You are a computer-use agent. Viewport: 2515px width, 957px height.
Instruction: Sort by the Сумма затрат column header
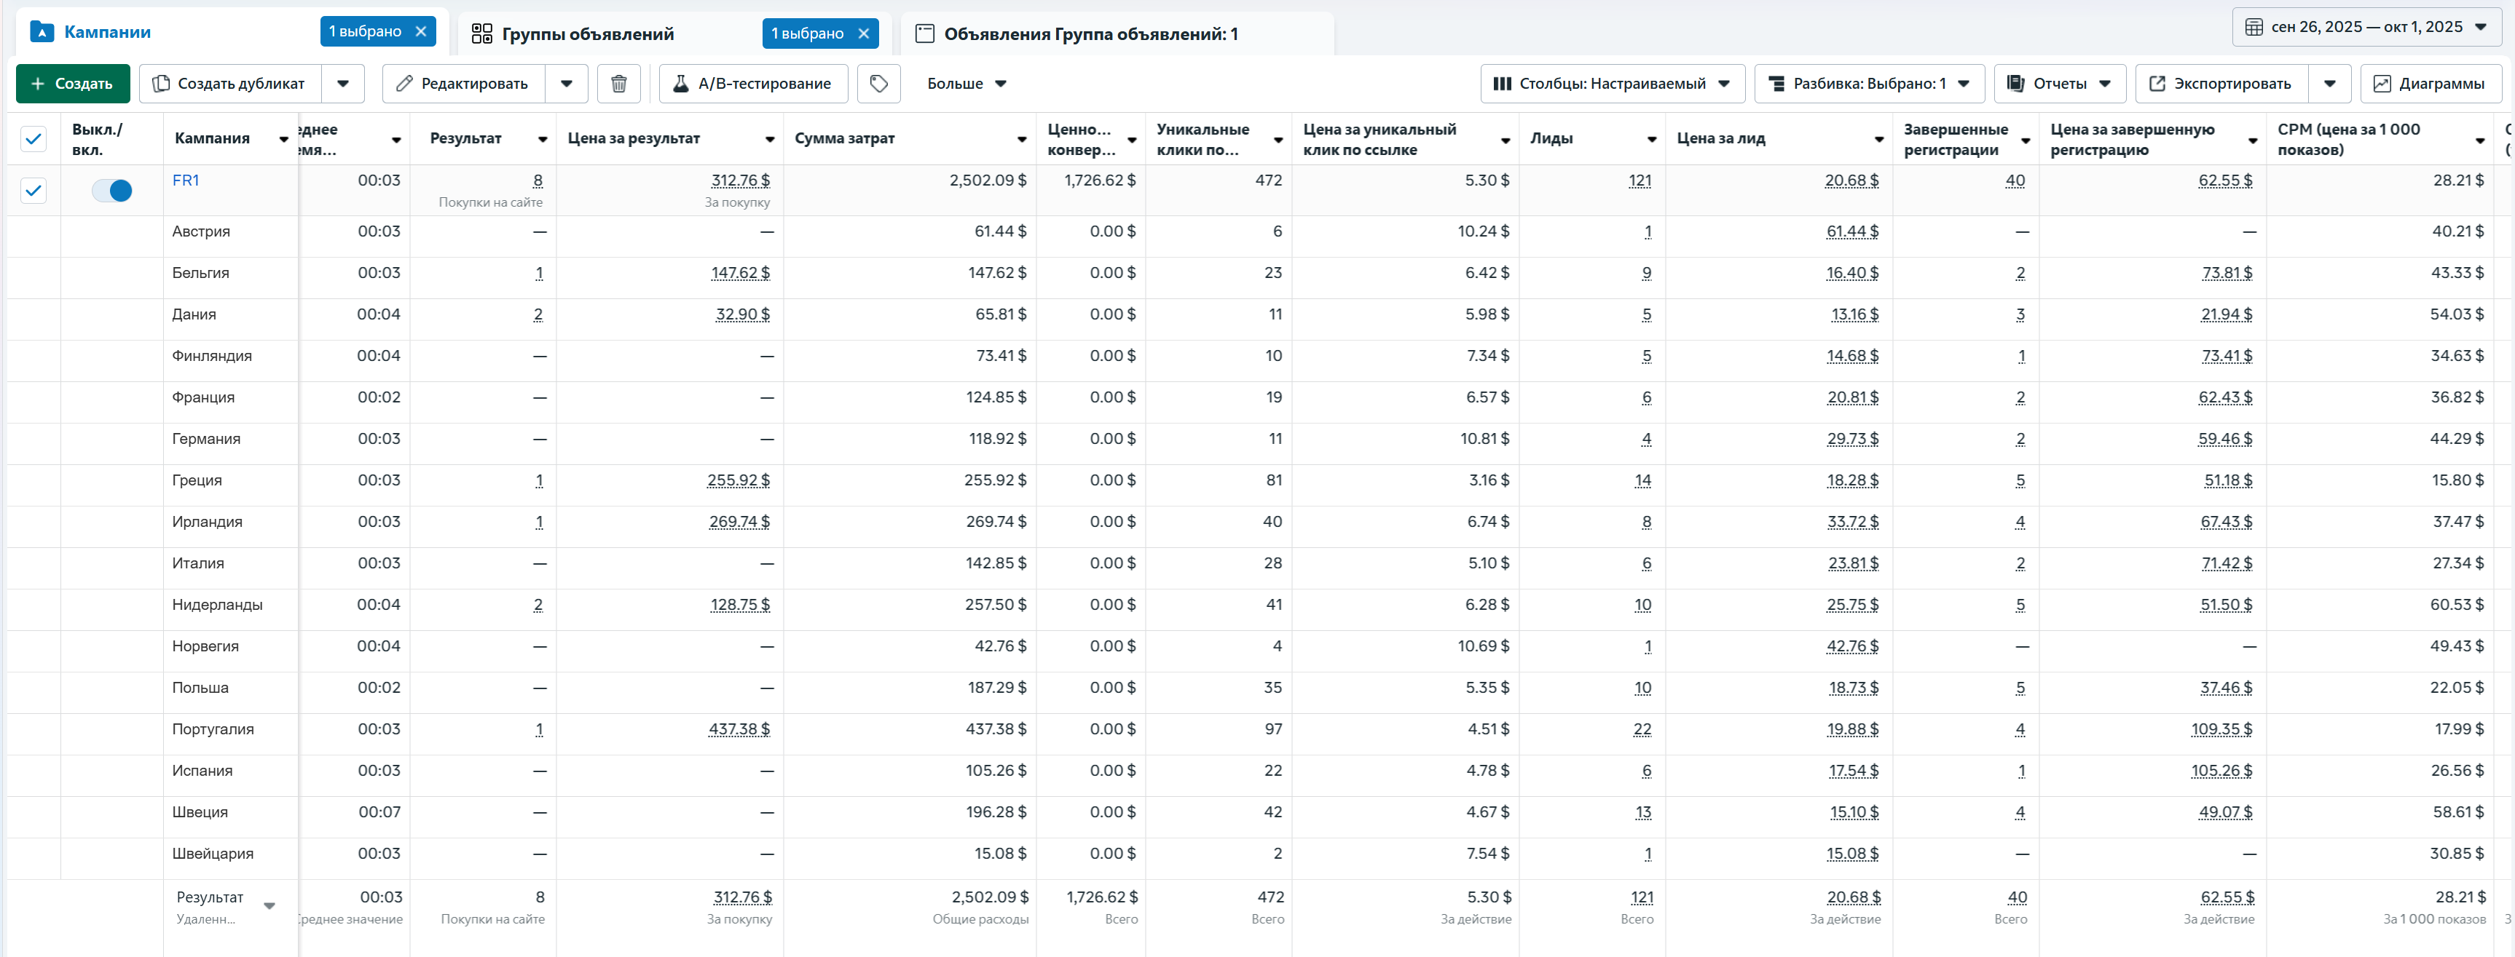pos(844,138)
